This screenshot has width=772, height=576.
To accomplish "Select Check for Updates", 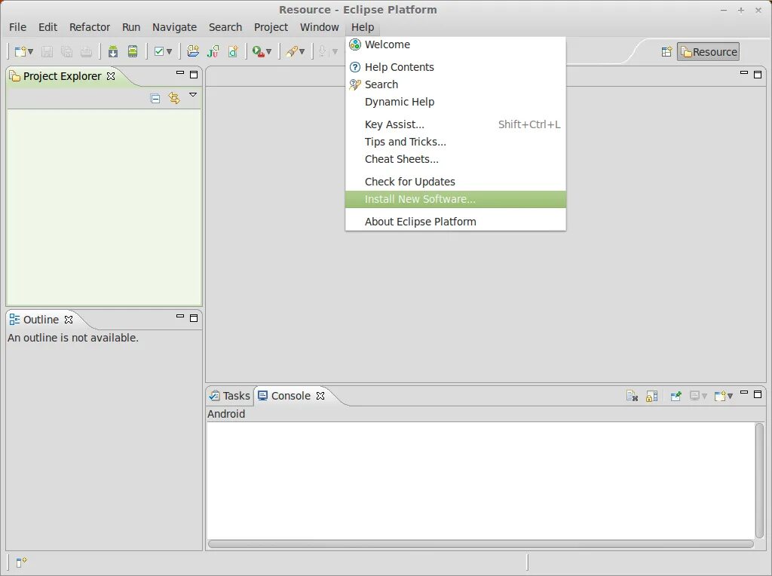I will (455, 182).
